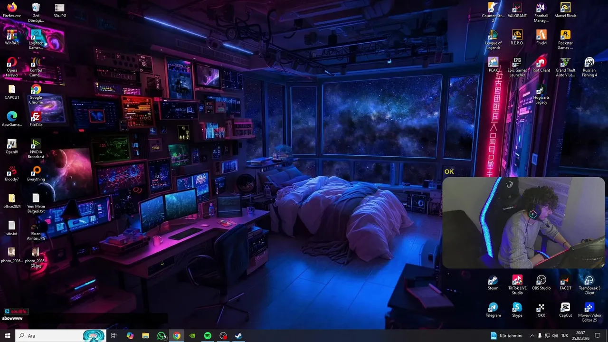Select the 30s.JPG file on desktop
This screenshot has width=608, height=342.
[60, 10]
